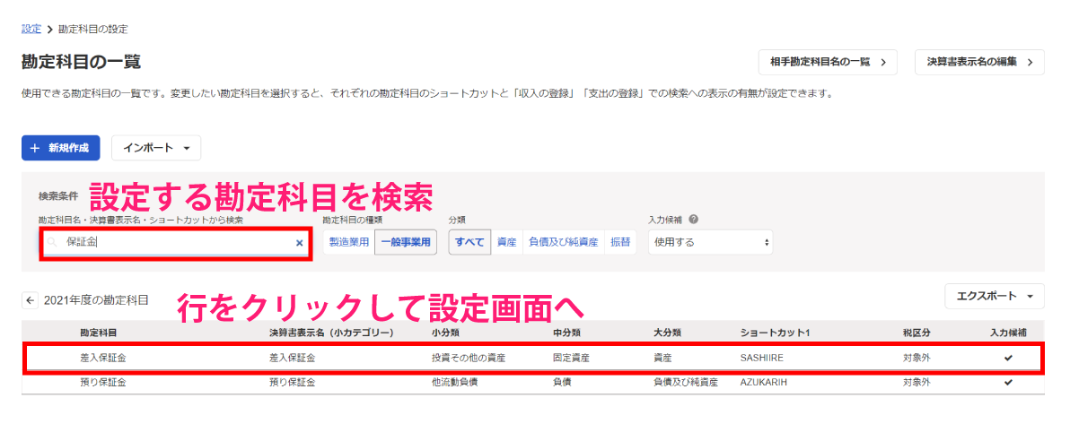Click the 新規作成 button
The height and width of the screenshot is (424, 1070).
60,148
